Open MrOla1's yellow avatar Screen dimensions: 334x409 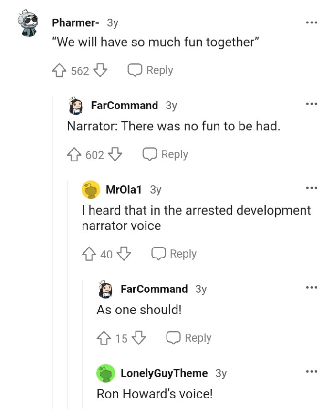pyautogui.click(x=91, y=189)
